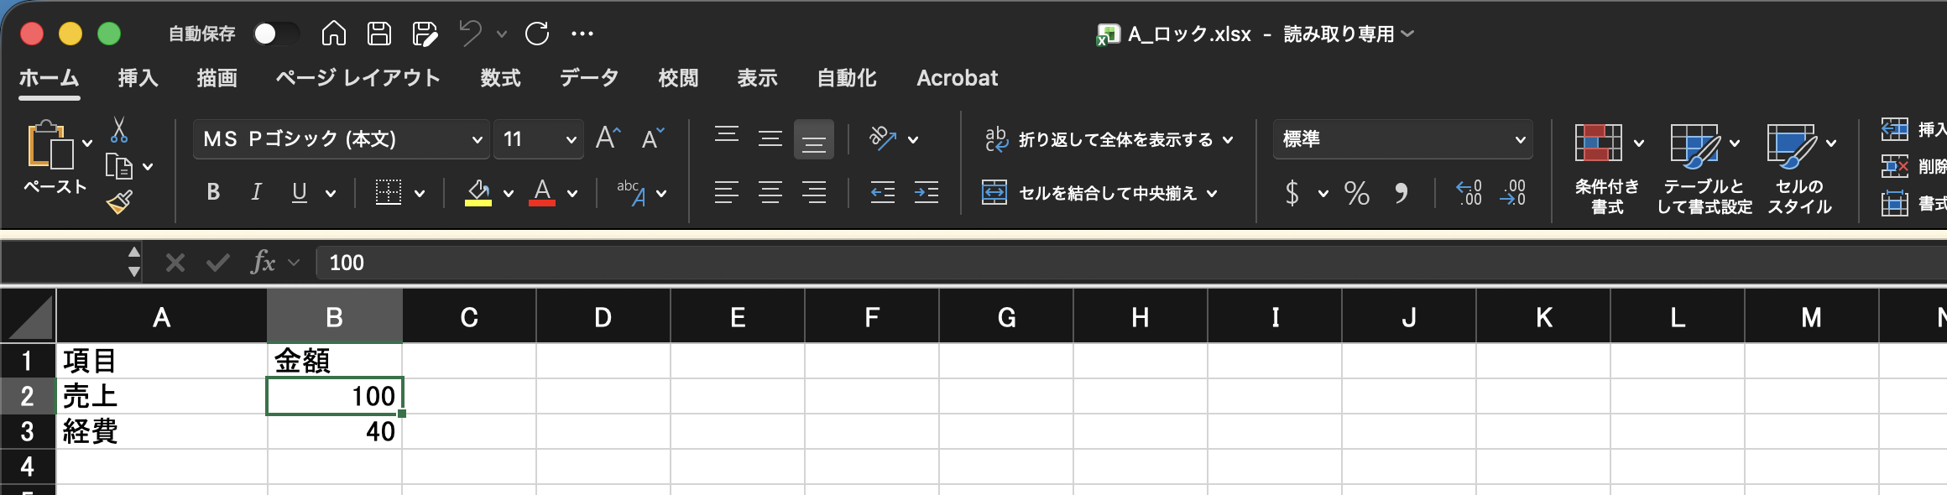This screenshot has height=495, width=1947.
Task: Toggle Bold formatting
Action: click(x=213, y=193)
